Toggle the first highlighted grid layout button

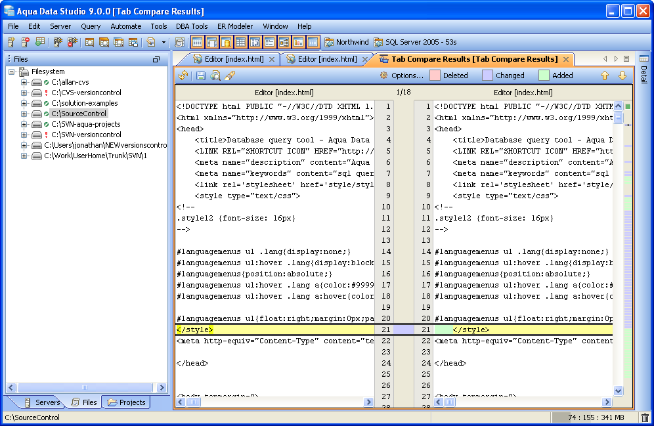(x=197, y=43)
